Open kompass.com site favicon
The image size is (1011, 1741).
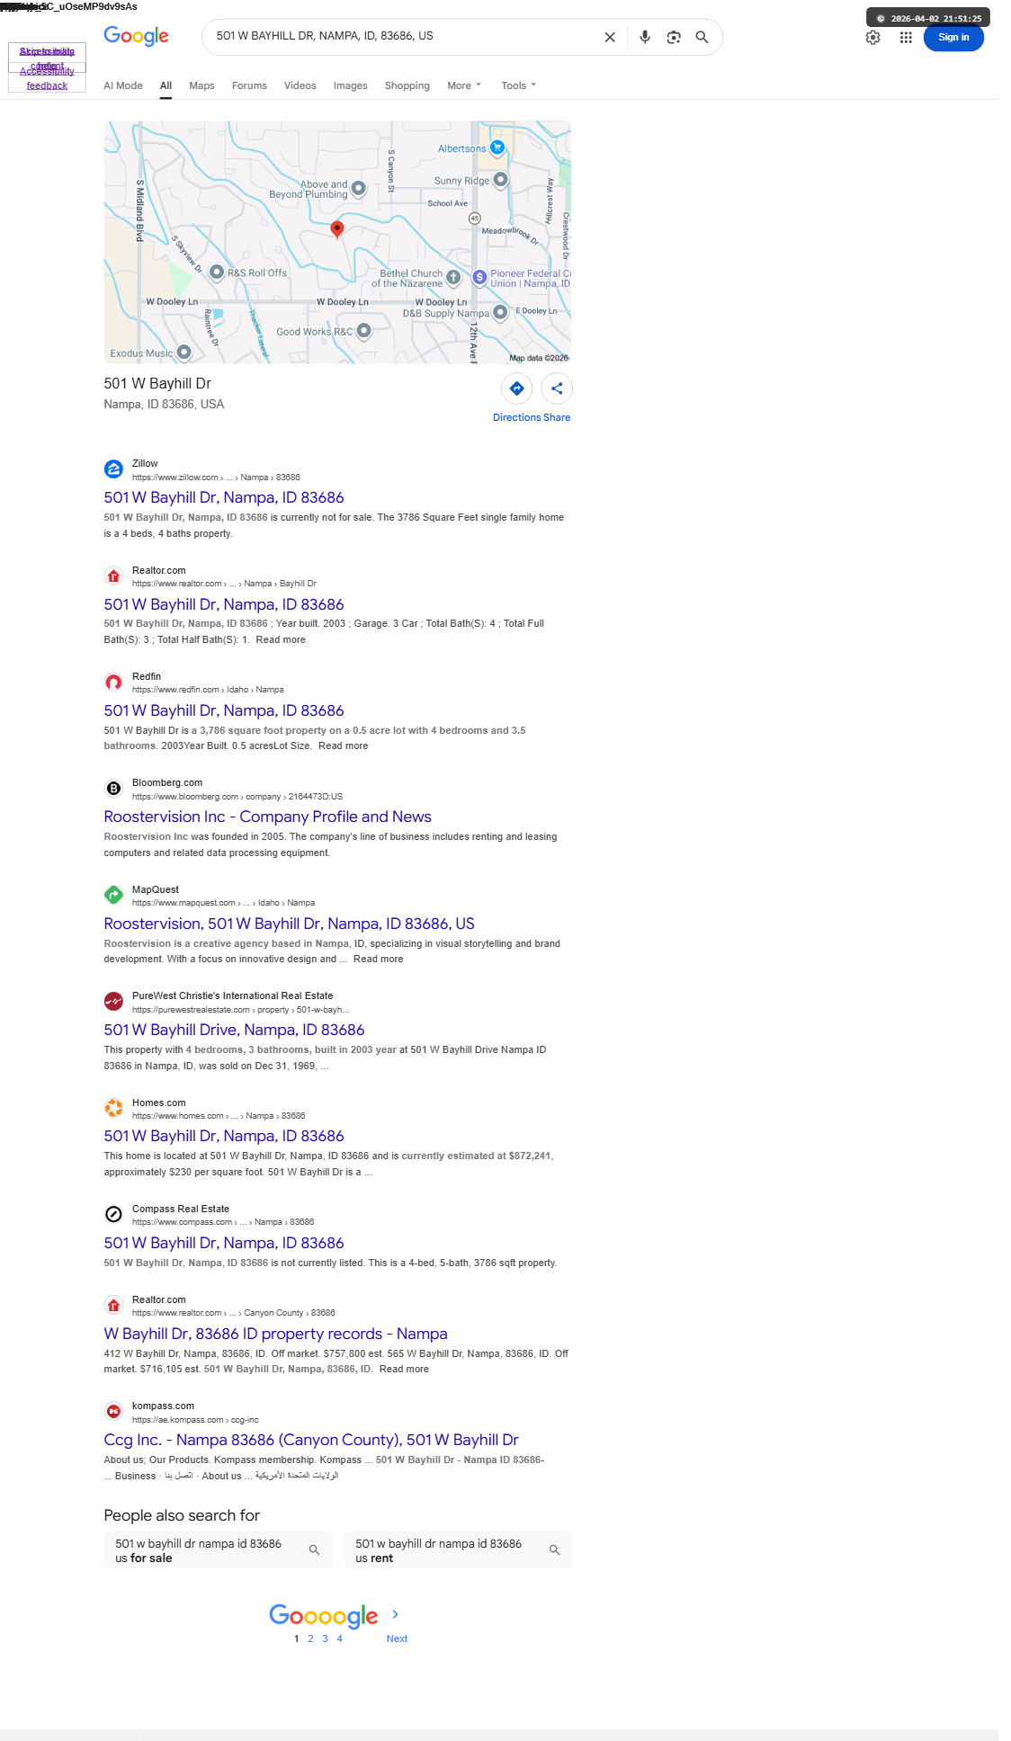tap(113, 1412)
